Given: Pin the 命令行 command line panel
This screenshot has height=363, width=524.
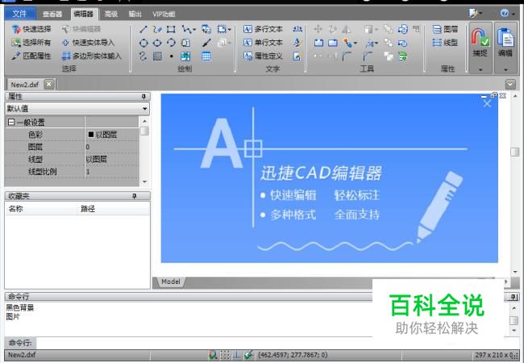Looking at the screenshot, I should [x=514, y=297].
